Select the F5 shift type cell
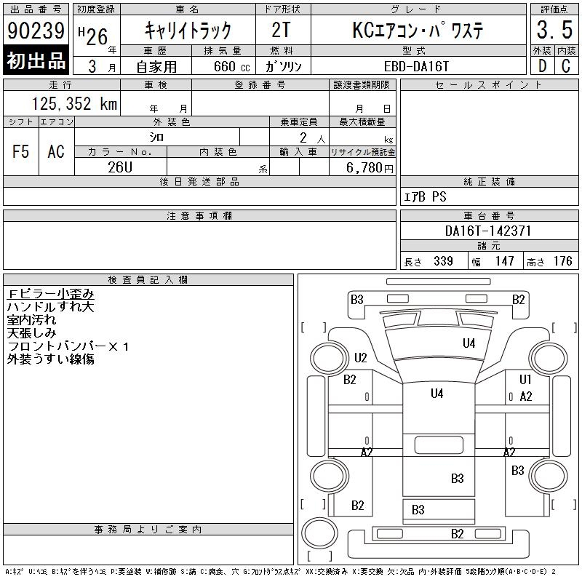 point(20,151)
